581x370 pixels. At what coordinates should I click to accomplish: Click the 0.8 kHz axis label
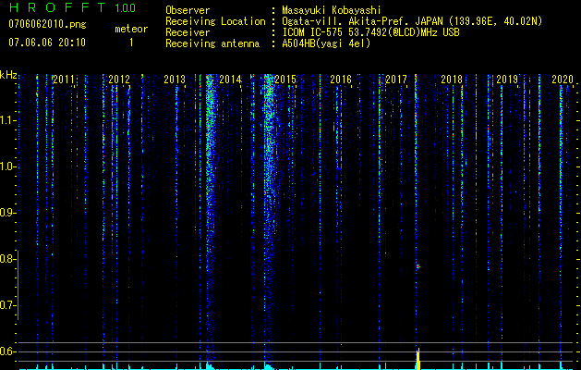(x=6, y=259)
